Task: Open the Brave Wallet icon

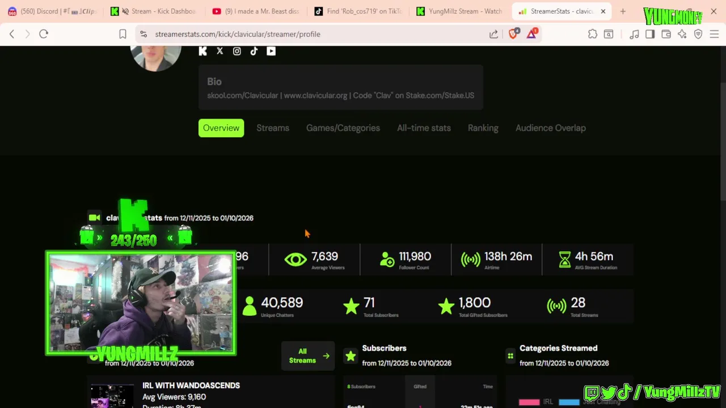Action: tap(666, 34)
